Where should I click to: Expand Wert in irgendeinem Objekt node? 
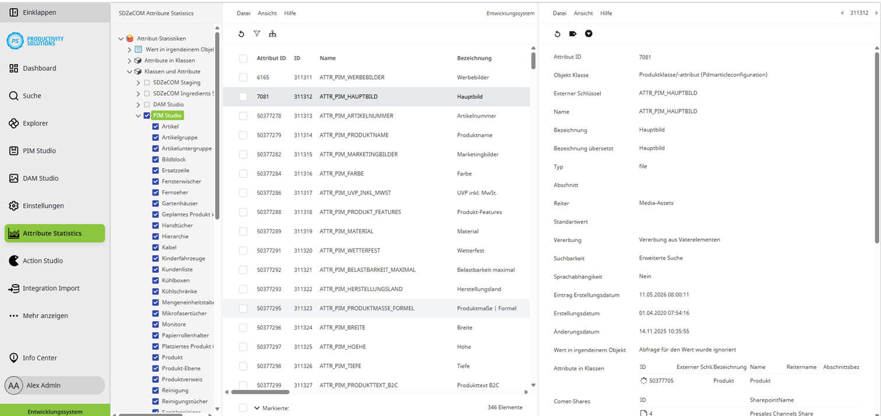129,49
